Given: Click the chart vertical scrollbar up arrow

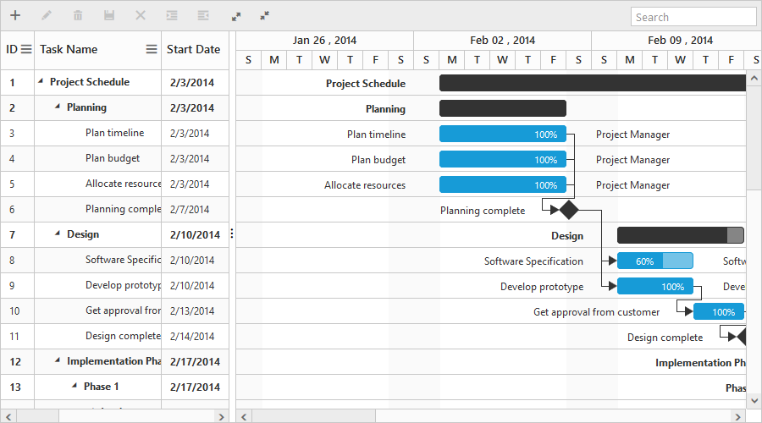Looking at the screenshot, I should tap(754, 78).
